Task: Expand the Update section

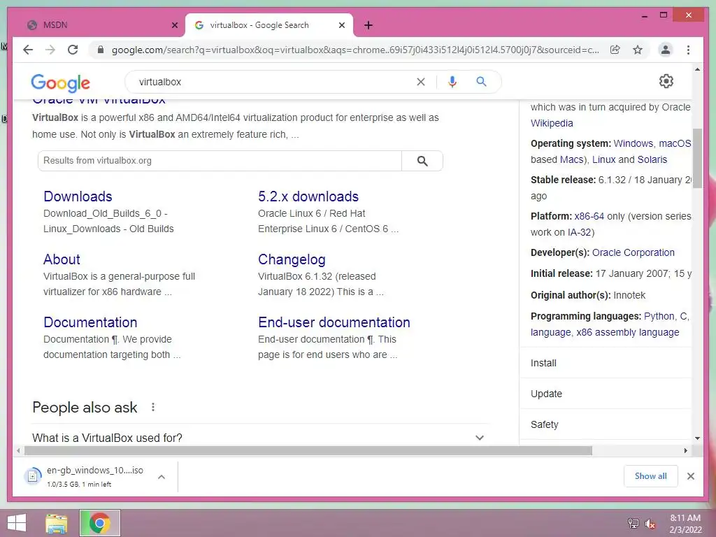Action: tap(606, 394)
